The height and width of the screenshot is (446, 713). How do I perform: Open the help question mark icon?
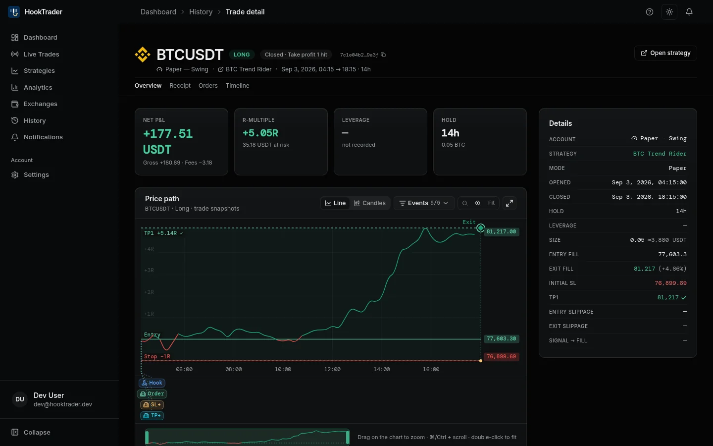point(650,12)
